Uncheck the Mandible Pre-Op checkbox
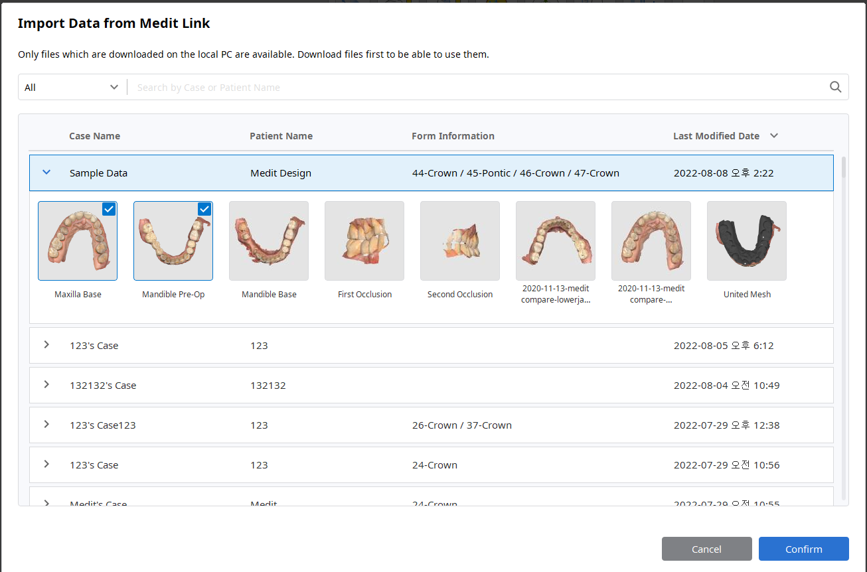867x572 pixels. click(x=204, y=209)
